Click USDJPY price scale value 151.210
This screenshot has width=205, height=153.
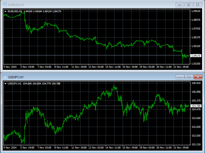[x=196, y=144]
